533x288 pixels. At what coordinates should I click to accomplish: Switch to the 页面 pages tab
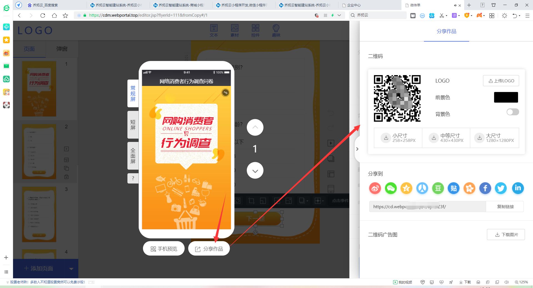click(29, 49)
